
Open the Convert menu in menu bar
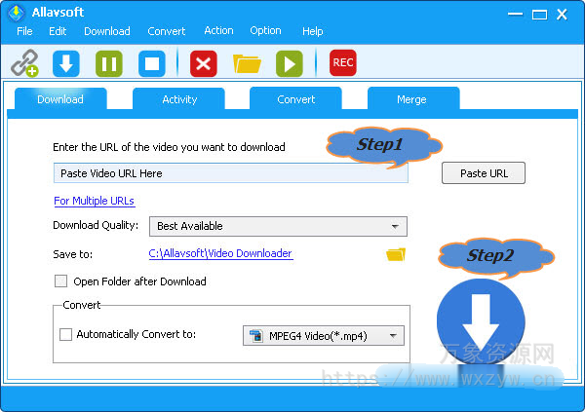(167, 31)
